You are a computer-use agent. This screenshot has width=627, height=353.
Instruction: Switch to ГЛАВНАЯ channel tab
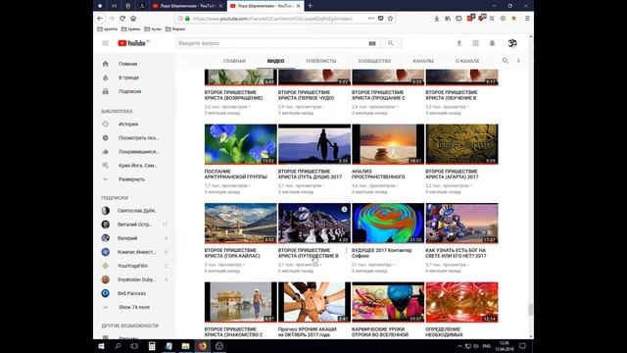[234, 61]
